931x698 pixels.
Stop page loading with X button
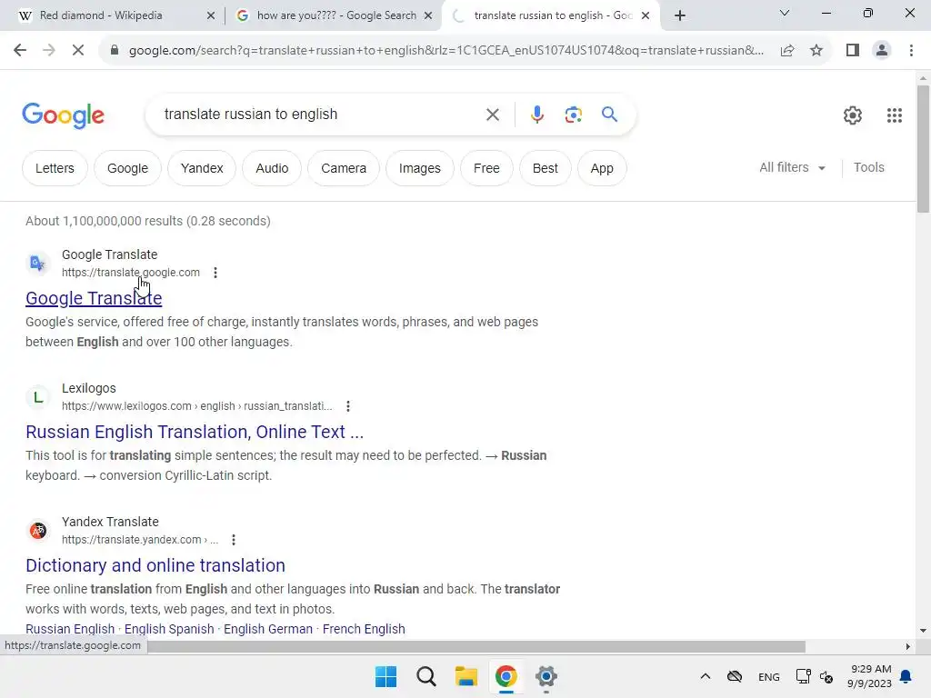point(78,51)
